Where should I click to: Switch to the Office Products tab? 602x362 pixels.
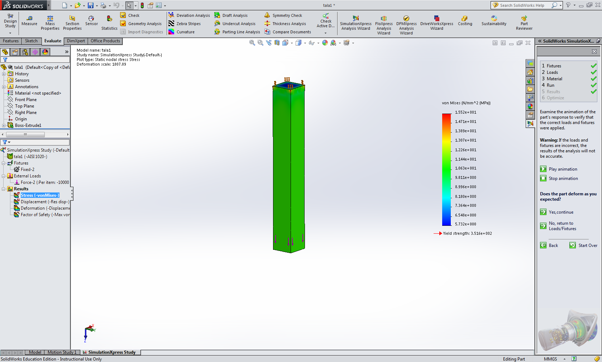point(105,41)
